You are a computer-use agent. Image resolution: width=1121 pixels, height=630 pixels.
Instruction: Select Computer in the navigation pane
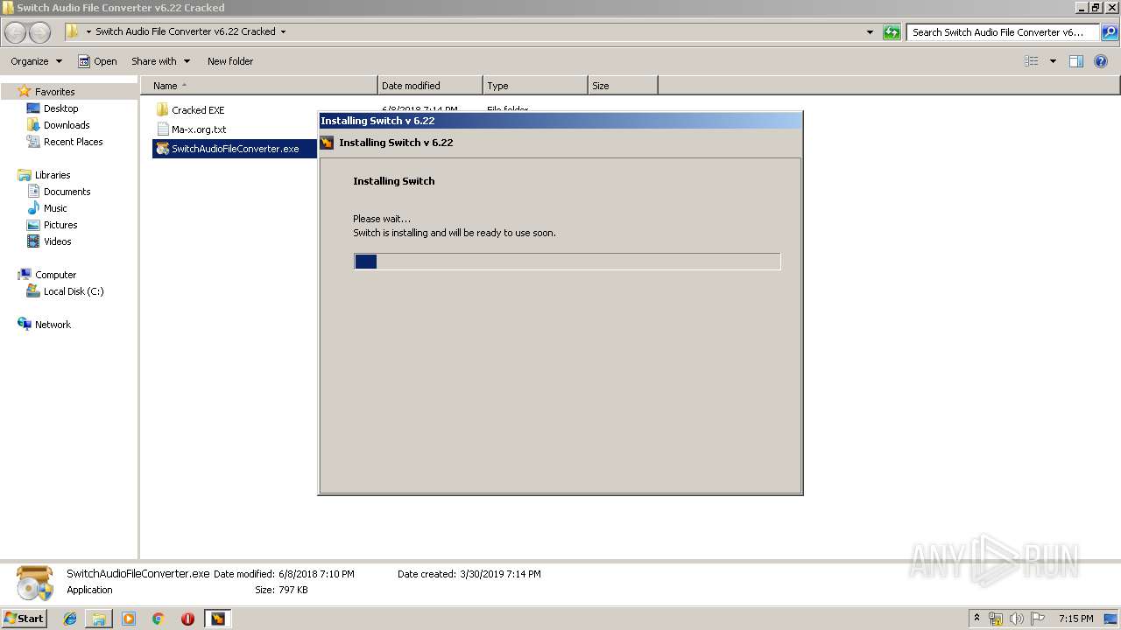point(55,275)
